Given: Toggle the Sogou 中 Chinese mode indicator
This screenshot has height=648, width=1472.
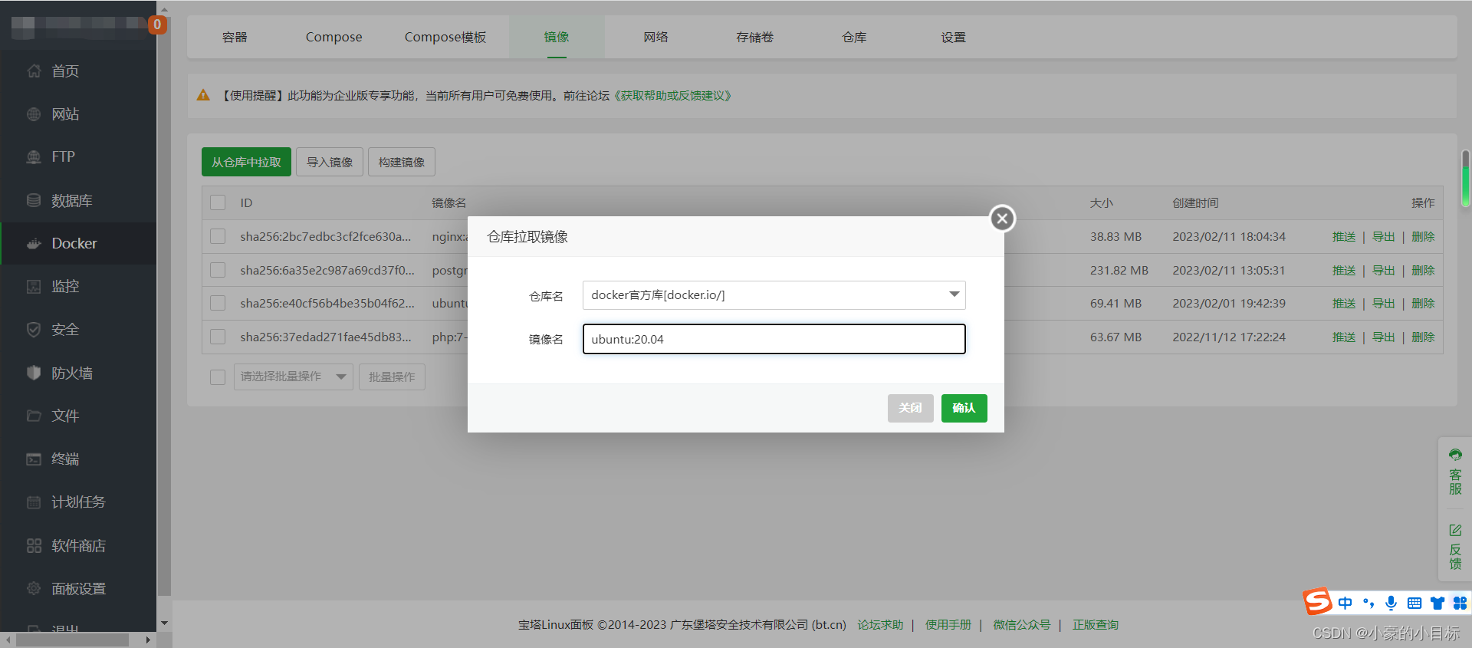Looking at the screenshot, I should pos(1345,603).
